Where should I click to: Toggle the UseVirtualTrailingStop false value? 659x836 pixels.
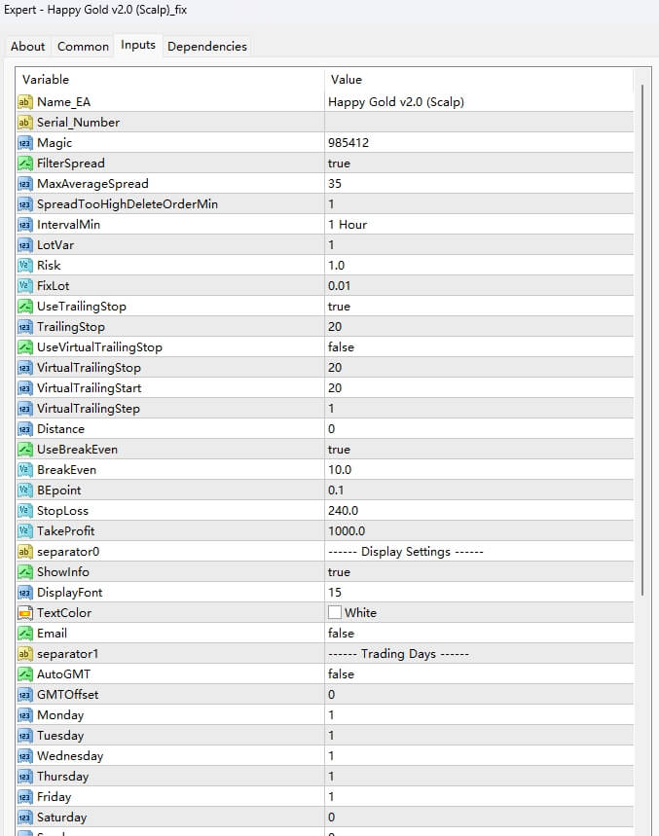(x=341, y=347)
